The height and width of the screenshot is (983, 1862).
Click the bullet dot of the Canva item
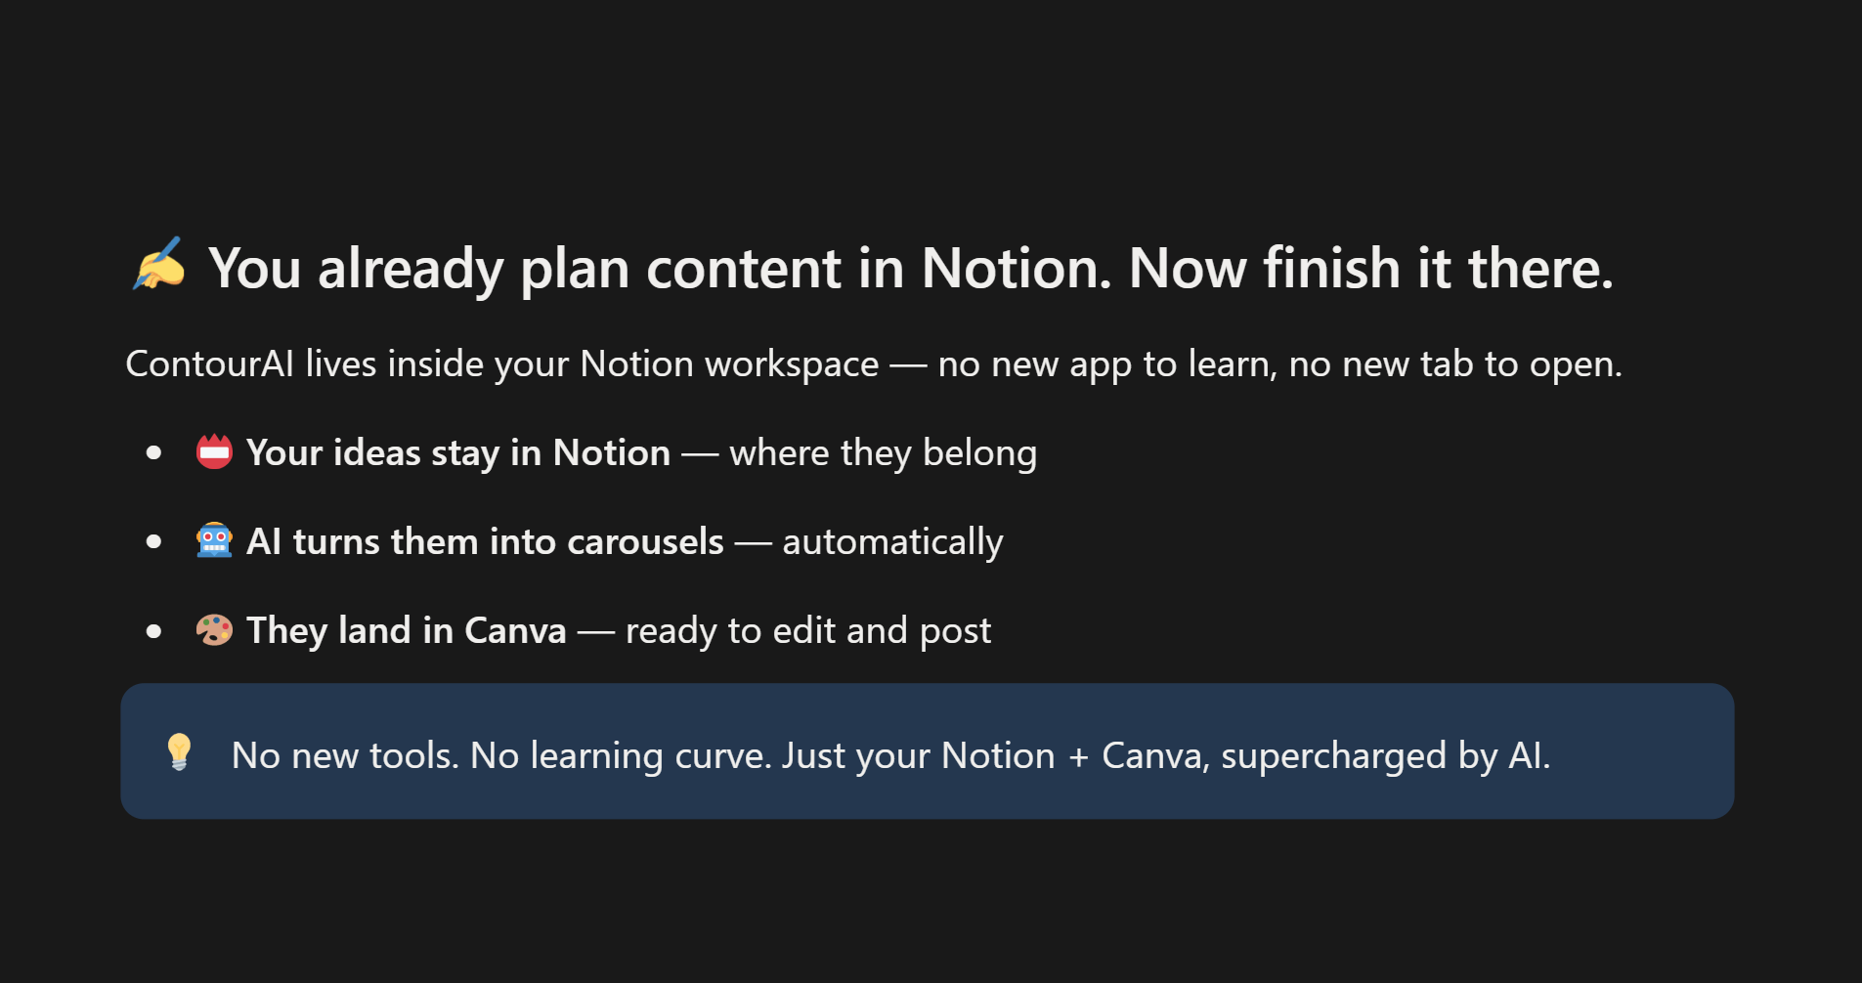pyautogui.click(x=153, y=631)
